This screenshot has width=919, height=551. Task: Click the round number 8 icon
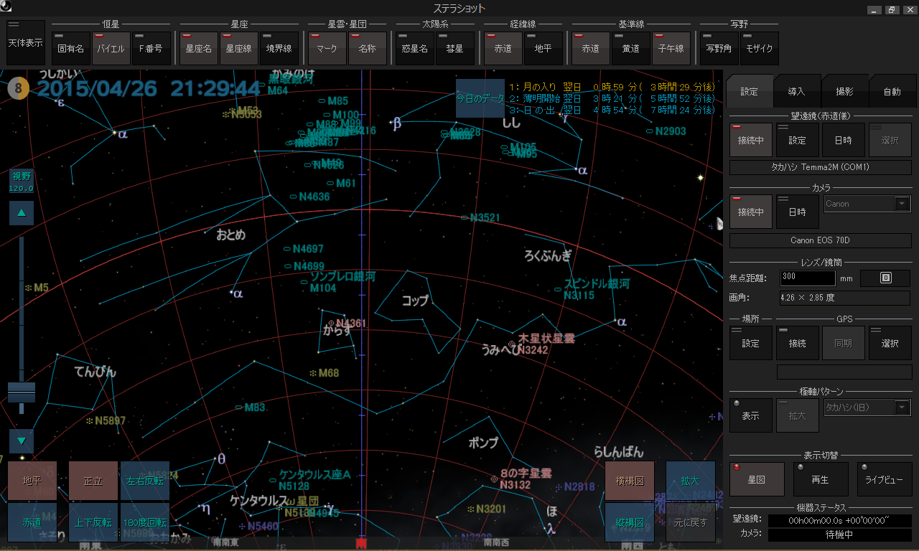click(x=19, y=90)
